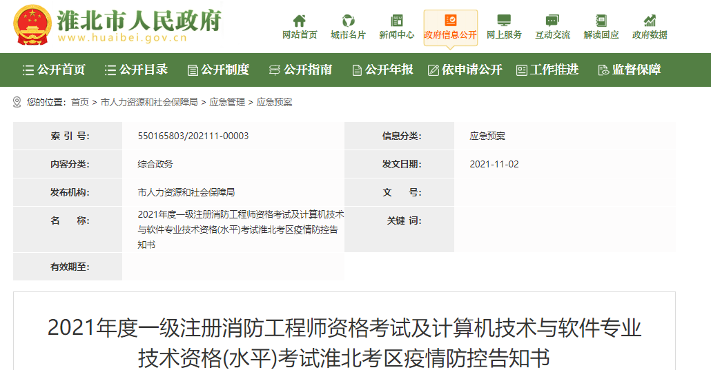Click the 网站首页 home icon

(x=300, y=21)
